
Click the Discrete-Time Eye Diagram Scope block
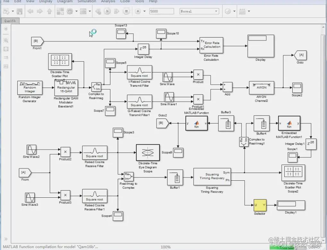(x=148, y=153)
